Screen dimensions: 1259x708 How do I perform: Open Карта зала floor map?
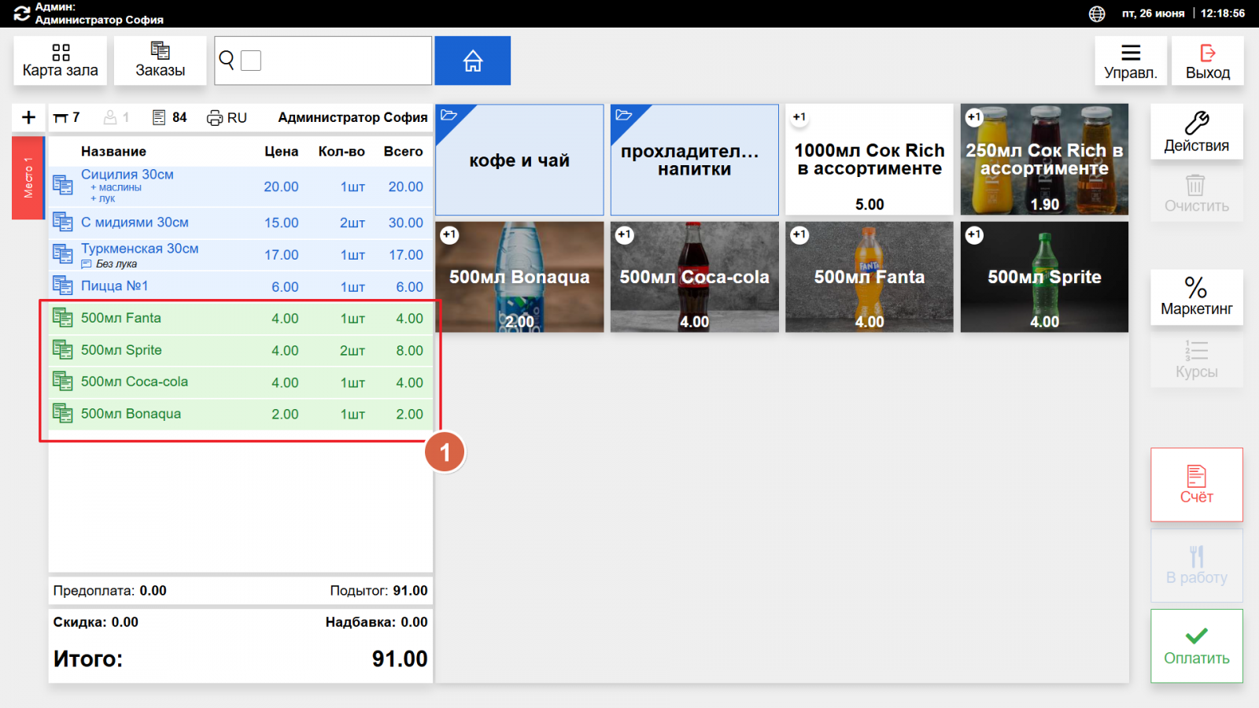61,61
